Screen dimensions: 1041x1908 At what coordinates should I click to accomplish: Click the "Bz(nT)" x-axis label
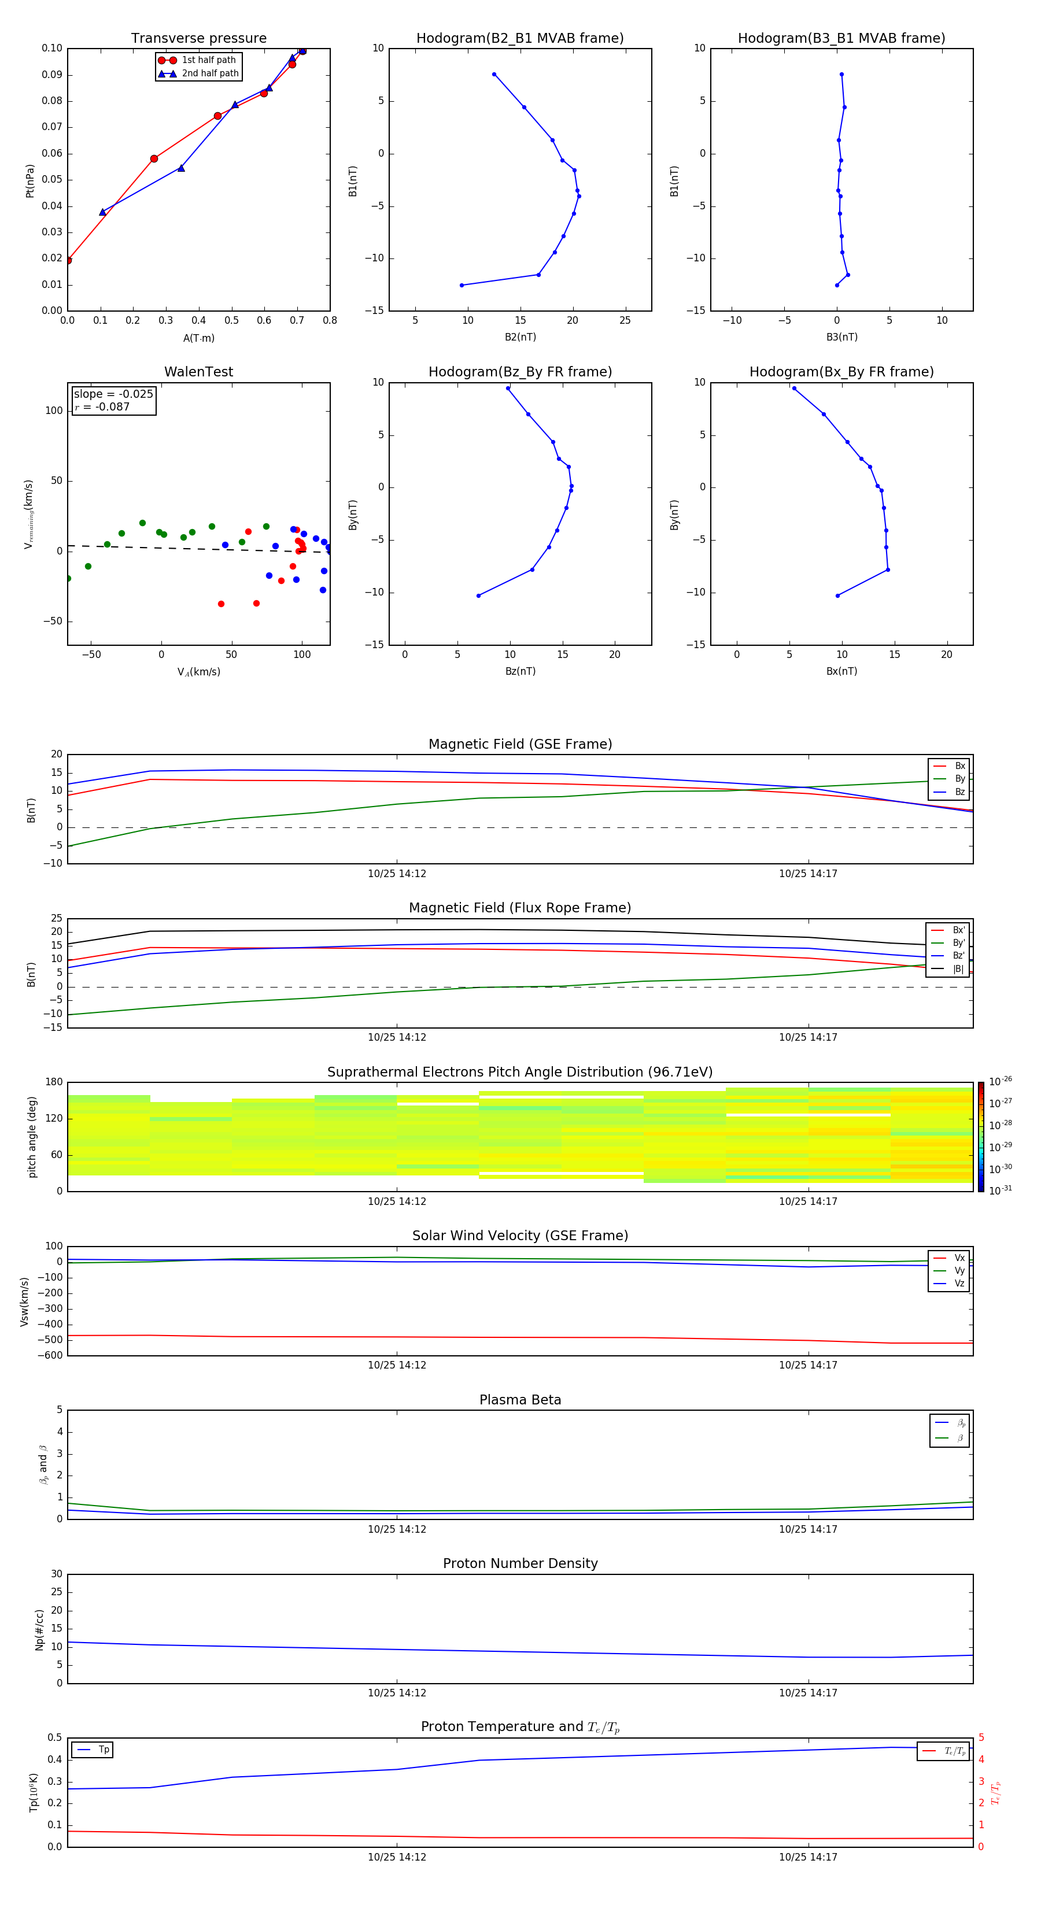520,671
